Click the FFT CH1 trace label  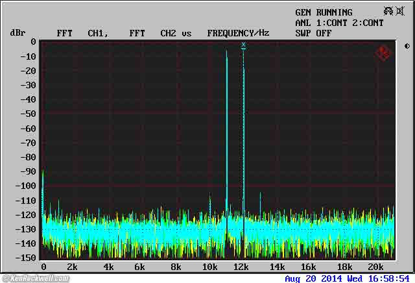(x=82, y=33)
